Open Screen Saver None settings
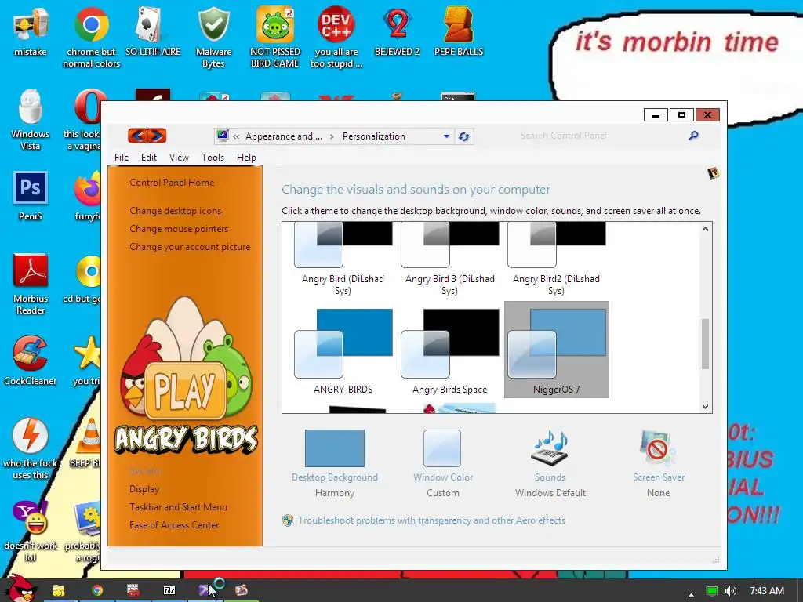This screenshot has height=602, width=803. (658, 464)
